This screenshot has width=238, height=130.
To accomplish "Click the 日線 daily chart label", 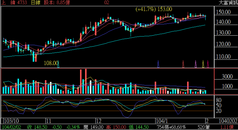I will [36, 3].
